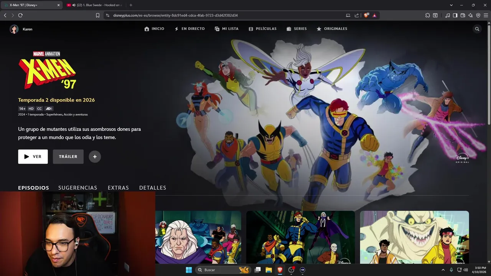Open Leo AI sparkle icon

pos(470,15)
